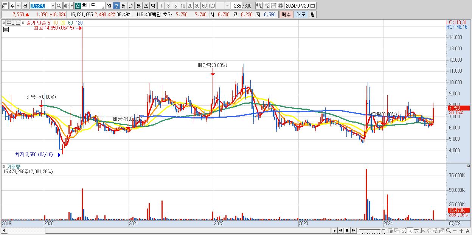Toggle the left panel layout icon
472x235 pixels.
(5, 6)
